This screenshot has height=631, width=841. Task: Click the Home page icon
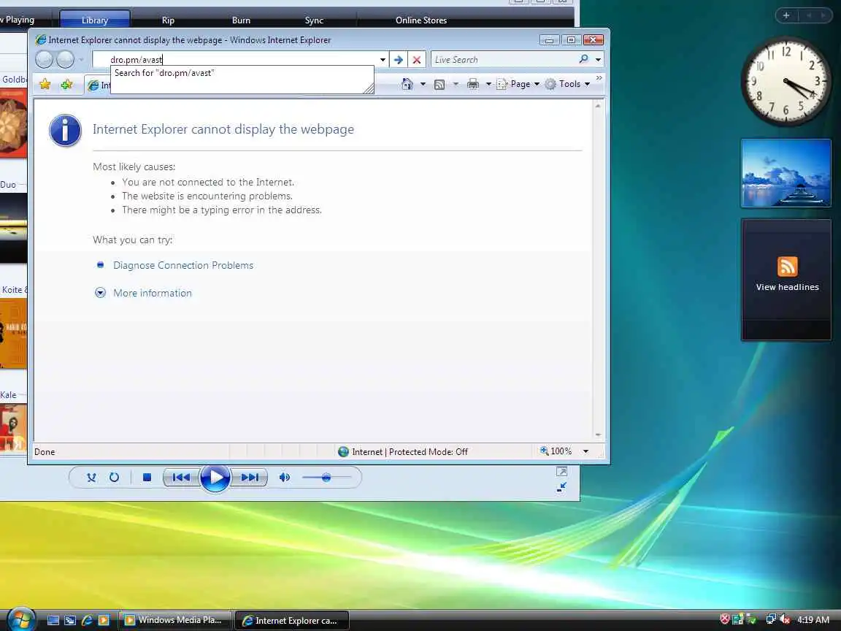pyautogui.click(x=407, y=84)
